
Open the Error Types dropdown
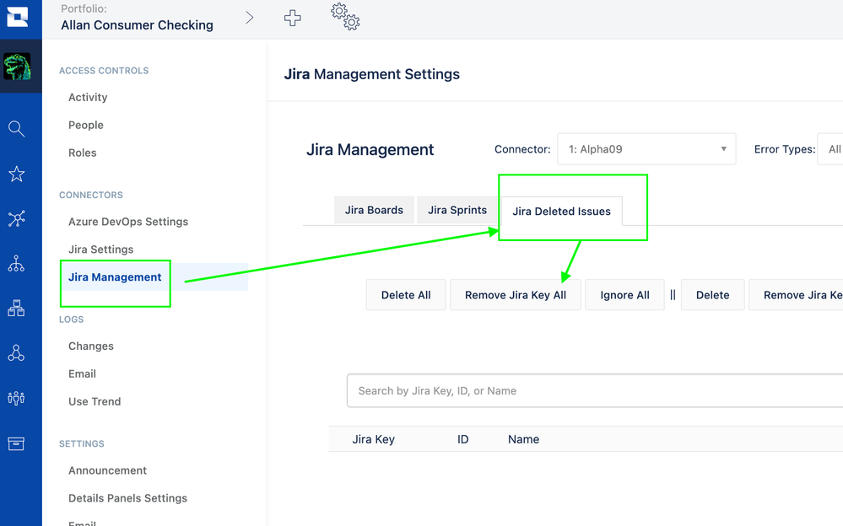pyautogui.click(x=830, y=149)
